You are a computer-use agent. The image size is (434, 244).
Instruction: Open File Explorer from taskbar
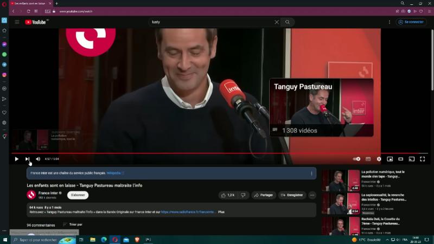tap(93, 240)
